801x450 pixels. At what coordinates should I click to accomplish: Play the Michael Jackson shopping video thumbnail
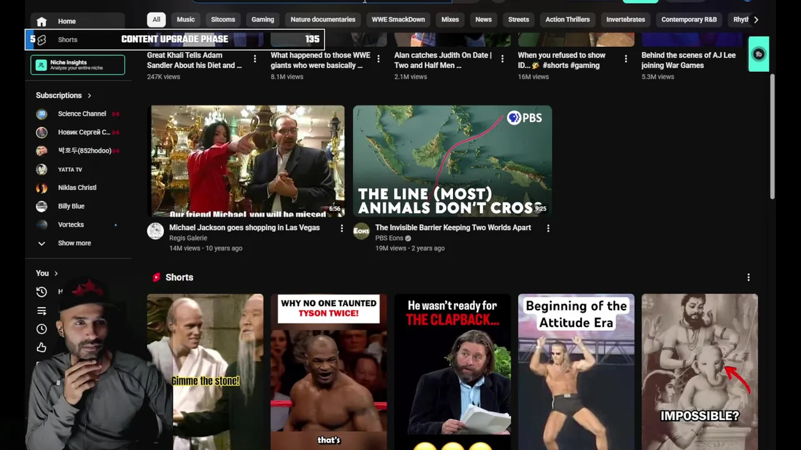(247, 161)
